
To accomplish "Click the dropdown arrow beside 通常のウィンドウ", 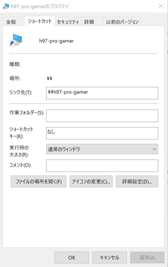I will [154, 149].
